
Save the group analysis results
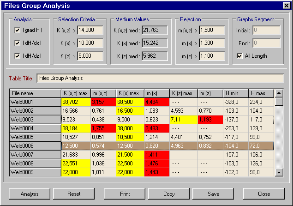click(x=213, y=194)
